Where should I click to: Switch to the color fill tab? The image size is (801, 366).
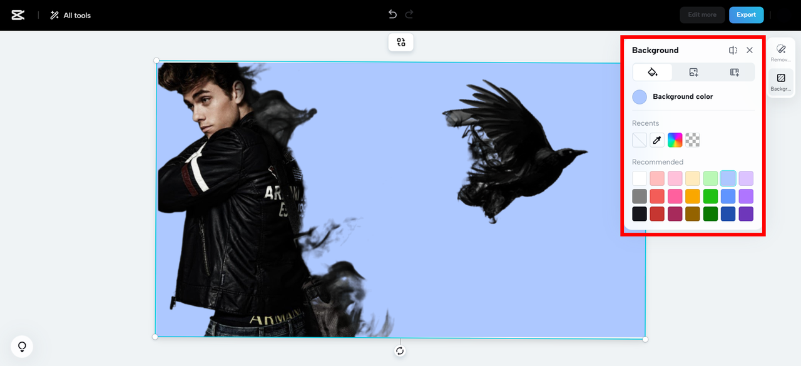[x=653, y=72]
